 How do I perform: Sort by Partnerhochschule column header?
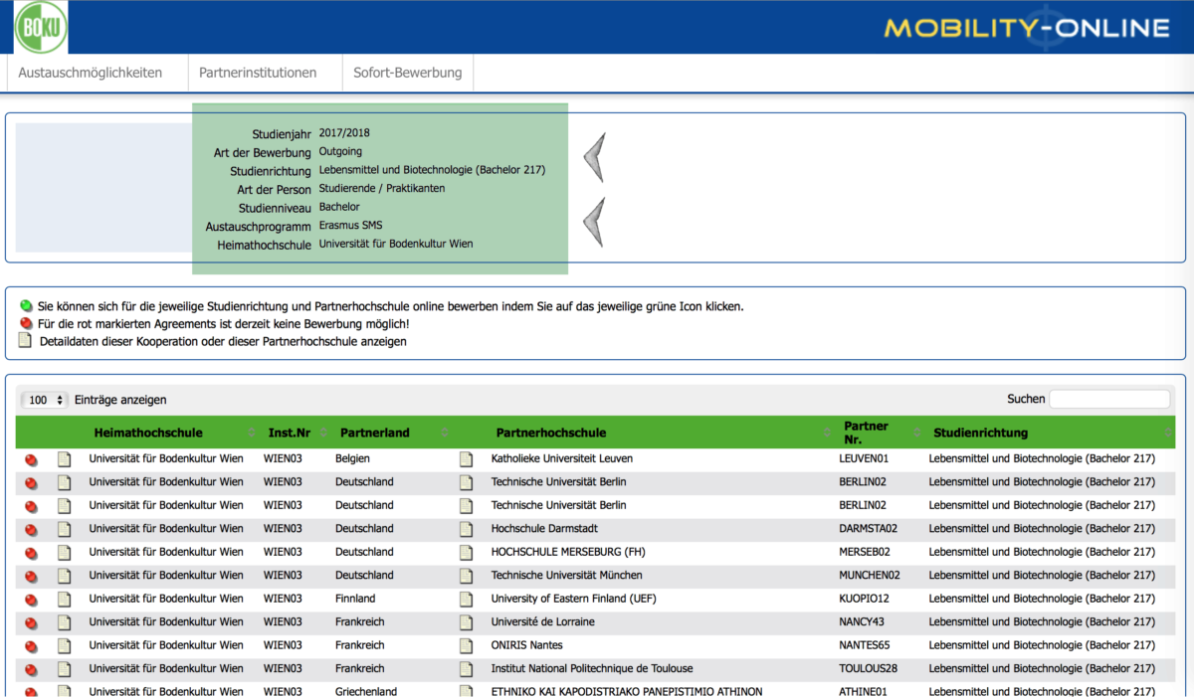coord(551,433)
